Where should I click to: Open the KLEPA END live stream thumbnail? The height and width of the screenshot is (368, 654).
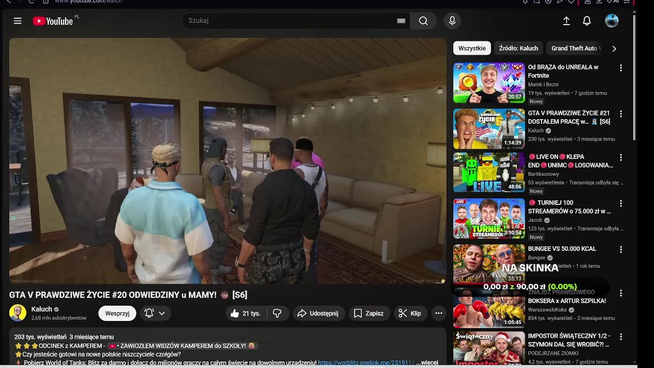click(x=489, y=172)
